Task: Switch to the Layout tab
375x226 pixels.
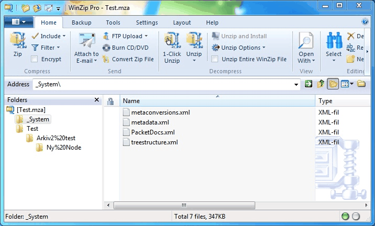Action: coord(182,22)
